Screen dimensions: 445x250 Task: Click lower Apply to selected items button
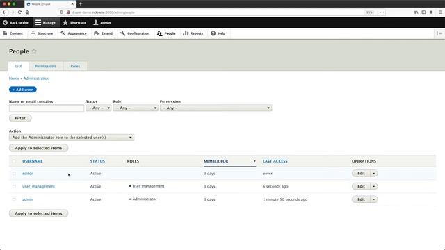point(39,213)
